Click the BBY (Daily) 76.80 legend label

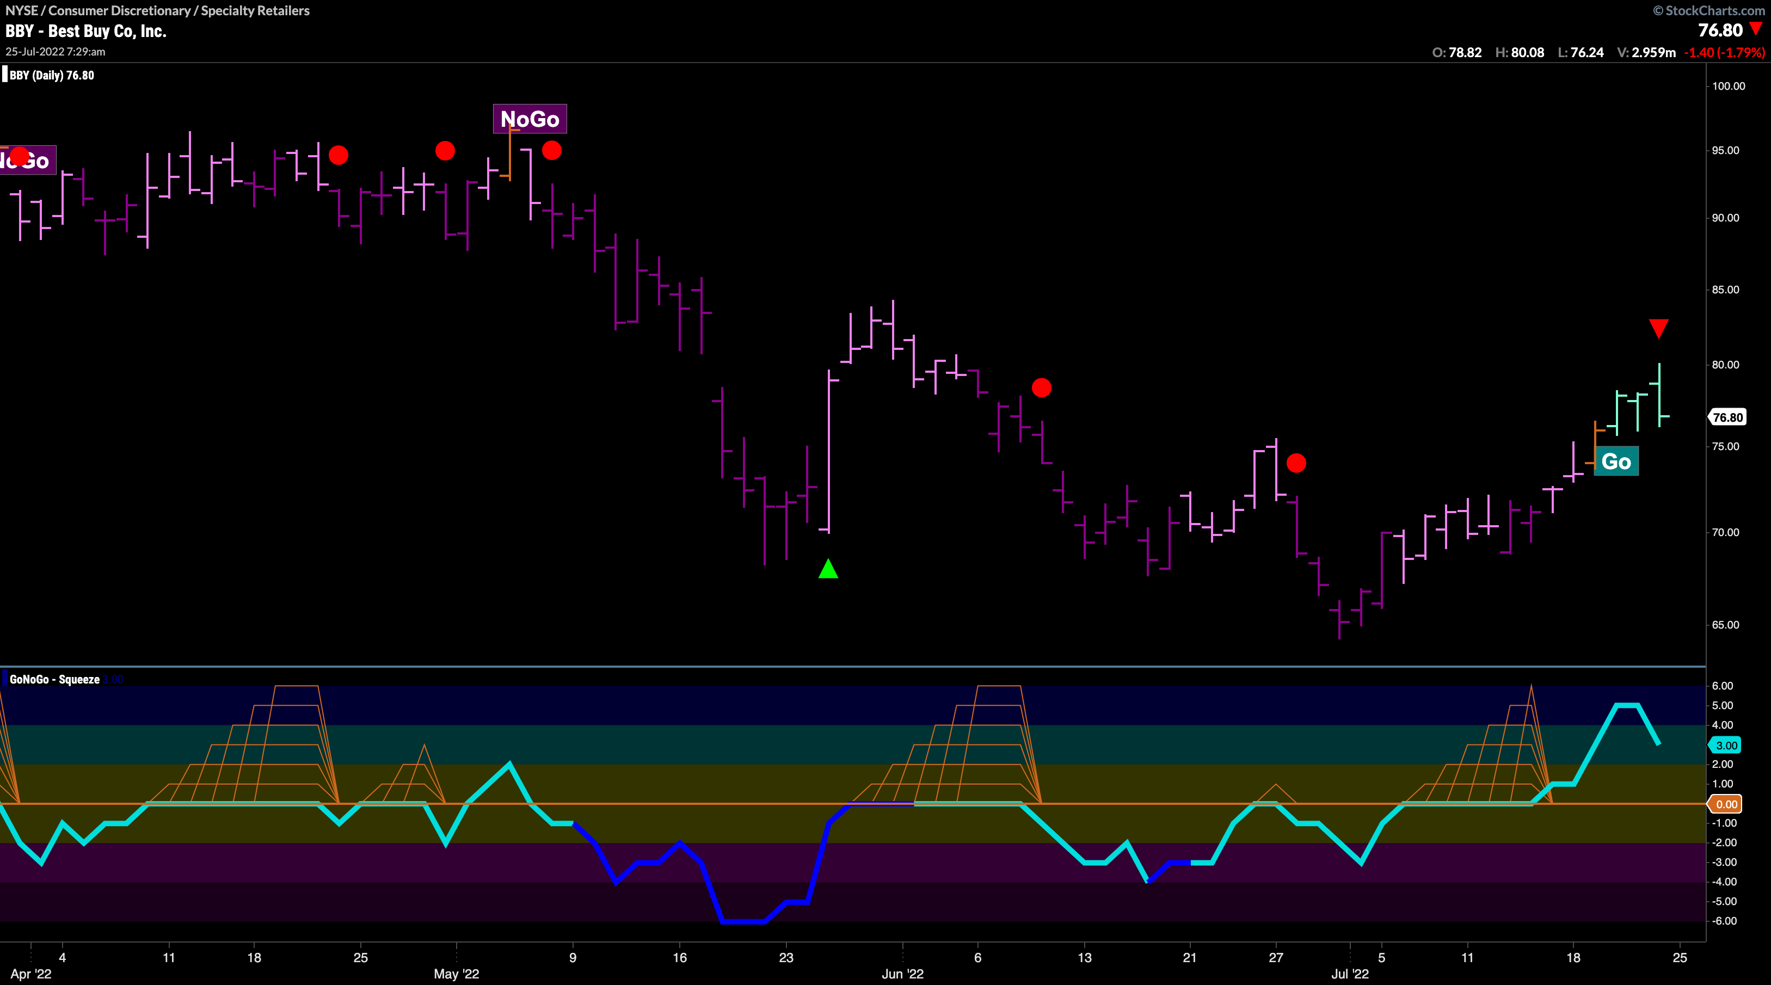pos(52,76)
